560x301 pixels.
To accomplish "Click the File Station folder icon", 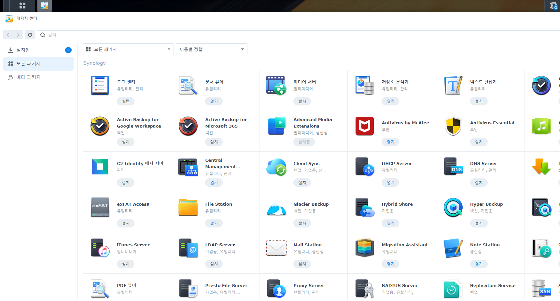I will (188, 207).
